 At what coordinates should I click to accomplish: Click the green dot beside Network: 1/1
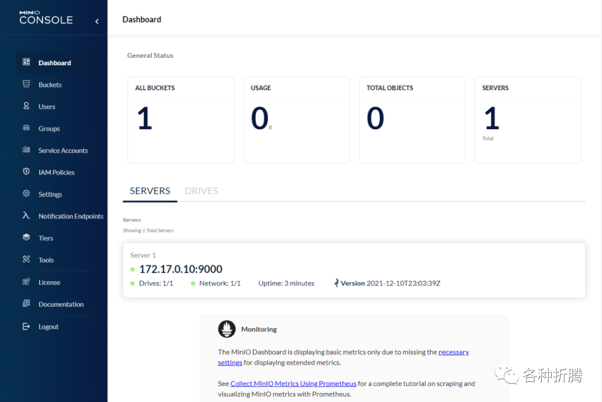pyautogui.click(x=193, y=283)
